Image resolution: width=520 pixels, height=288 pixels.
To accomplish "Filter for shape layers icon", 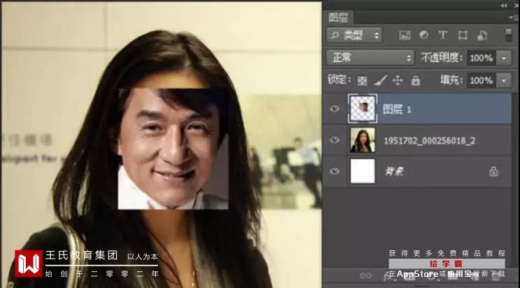I will point(463,35).
